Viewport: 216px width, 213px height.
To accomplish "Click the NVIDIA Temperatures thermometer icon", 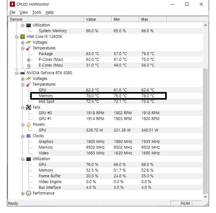I will (x=29, y=84).
